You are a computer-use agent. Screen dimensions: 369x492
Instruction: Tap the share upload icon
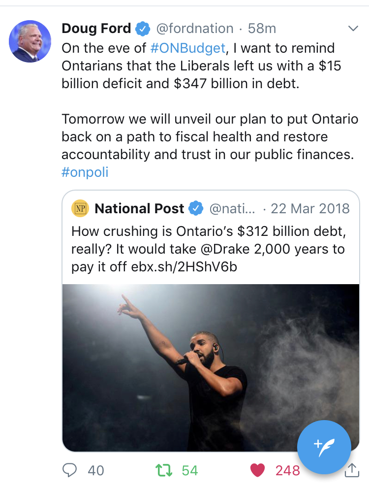coord(351,471)
